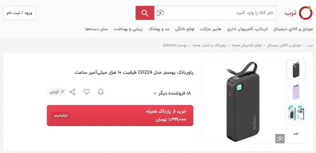
Task: Open لپ‌تاپ، کامپیوتر، اداری menu
Action: pyautogui.click(x=247, y=29)
